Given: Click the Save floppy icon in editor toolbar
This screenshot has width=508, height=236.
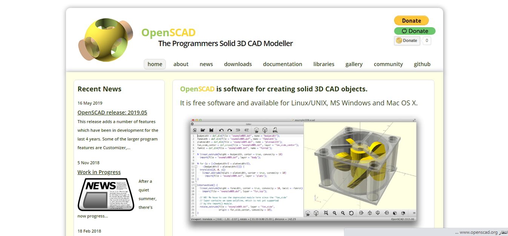Looking at the screenshot, I should (211, 130).
